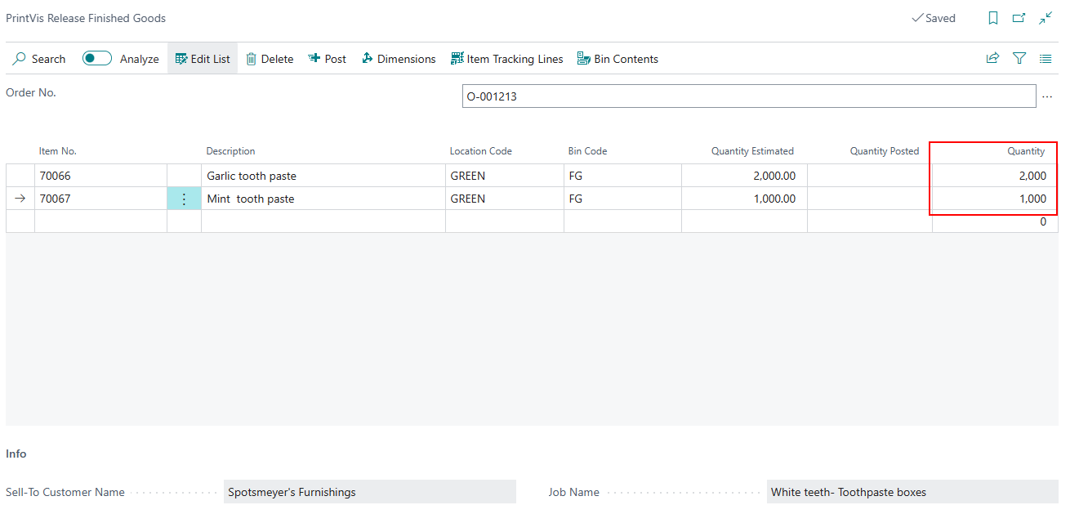The image size is (1079, 514).
Task: Click Quantity Estimated value 2,000.00
Action: coord(744,176)
